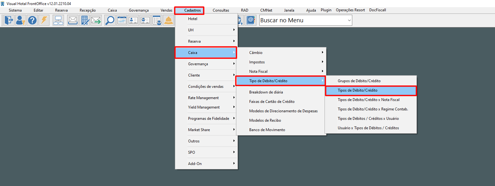Viewport: 495px width, 186px height.
Task: Expand the Nota Fiscal submenu
Action: 281,72
